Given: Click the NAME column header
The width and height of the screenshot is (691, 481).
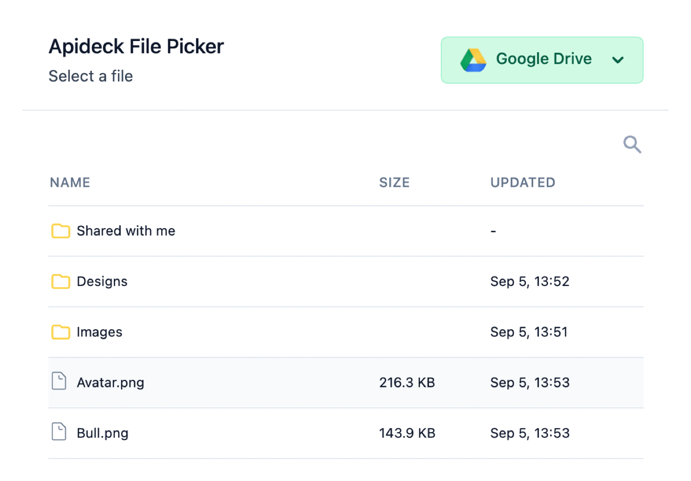Looking at the screenshot, I should pyautogui.click(x=70, y=182).
